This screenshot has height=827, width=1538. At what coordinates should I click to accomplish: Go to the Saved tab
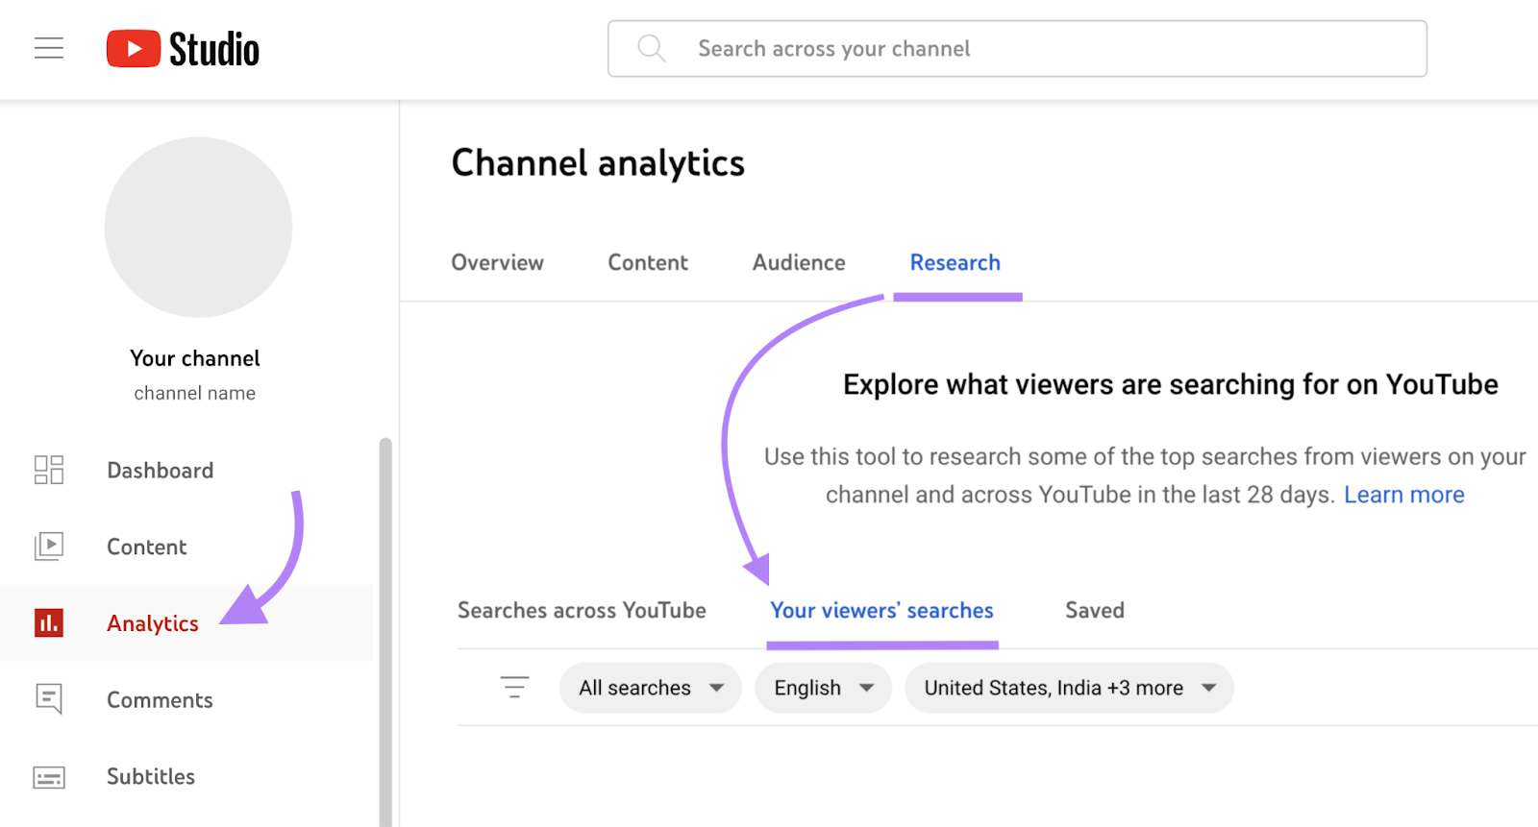coord(1094,610)
